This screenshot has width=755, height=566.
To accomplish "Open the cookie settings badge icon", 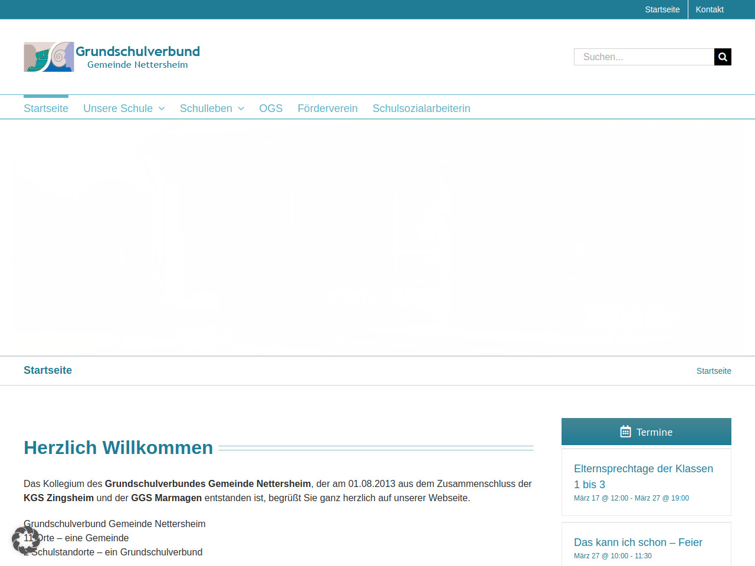I will click(25, 540).
